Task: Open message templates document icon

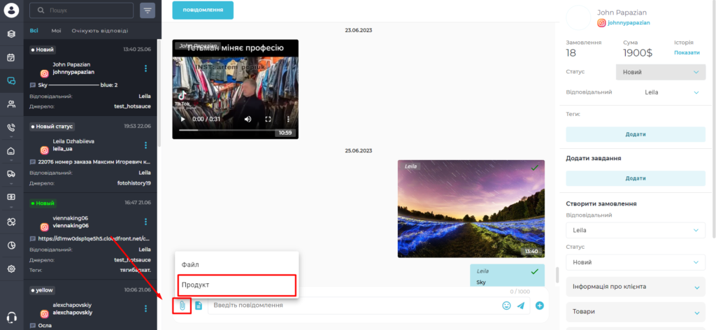Action: pos(198,306)
